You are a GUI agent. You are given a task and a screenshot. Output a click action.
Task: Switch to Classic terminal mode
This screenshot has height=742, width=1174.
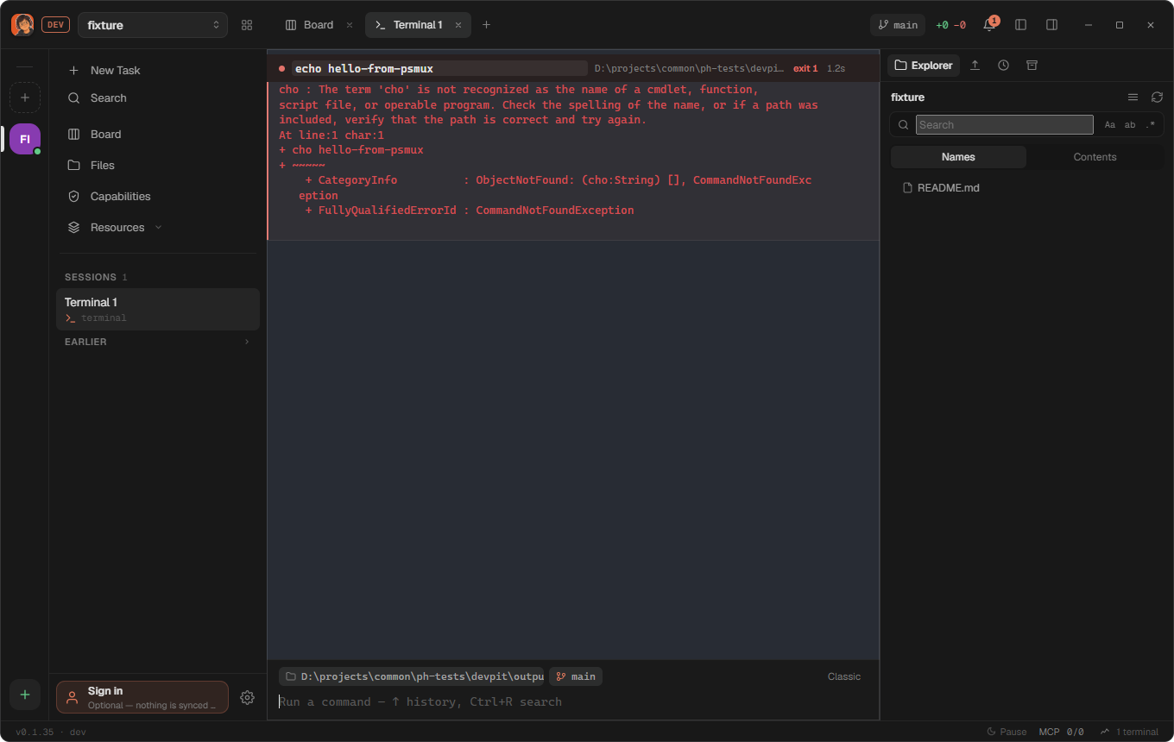844,676
